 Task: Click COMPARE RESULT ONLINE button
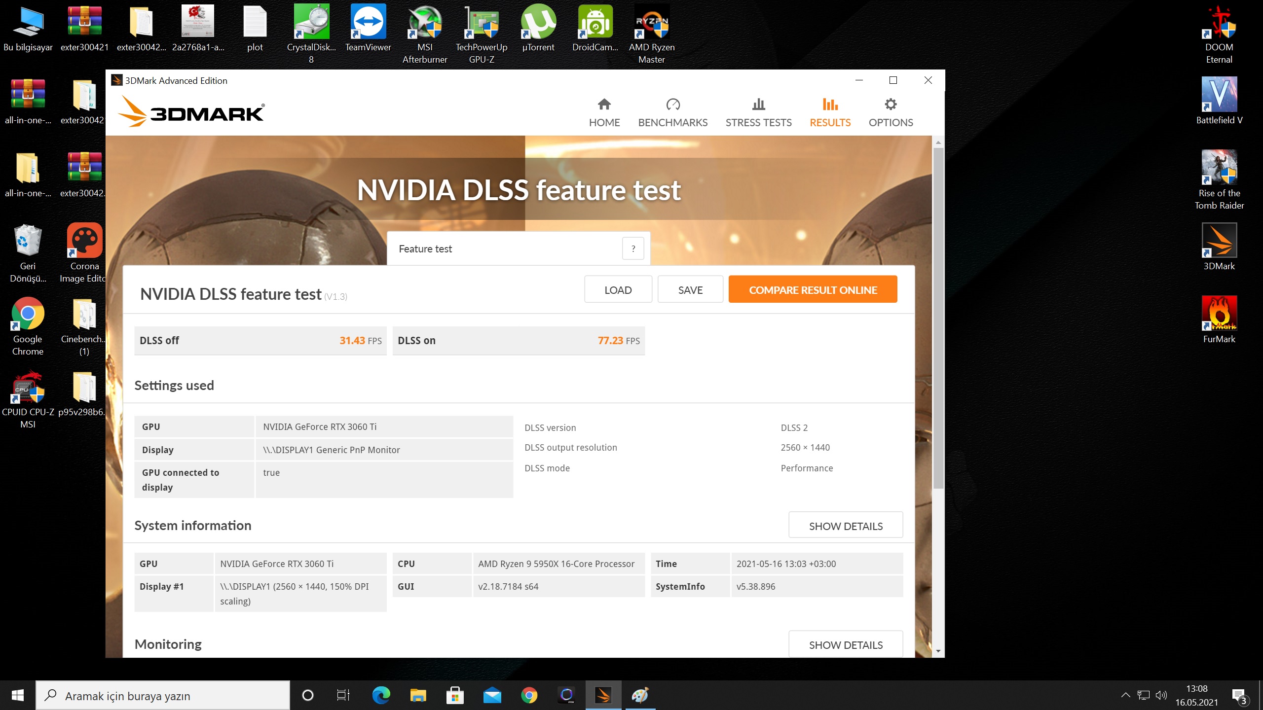click(813, 290)
